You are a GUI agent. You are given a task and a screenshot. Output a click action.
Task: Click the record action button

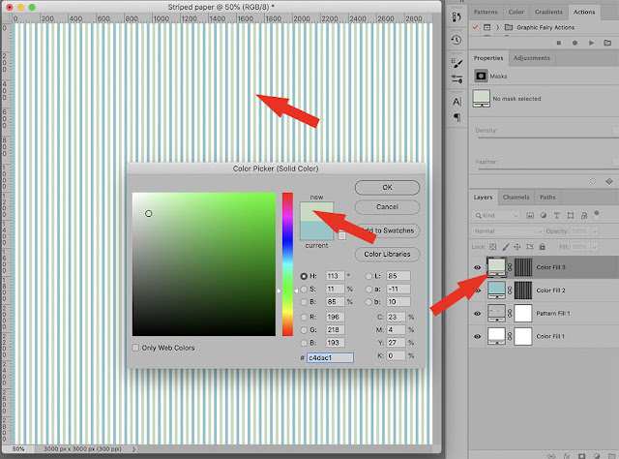point(575,43)
